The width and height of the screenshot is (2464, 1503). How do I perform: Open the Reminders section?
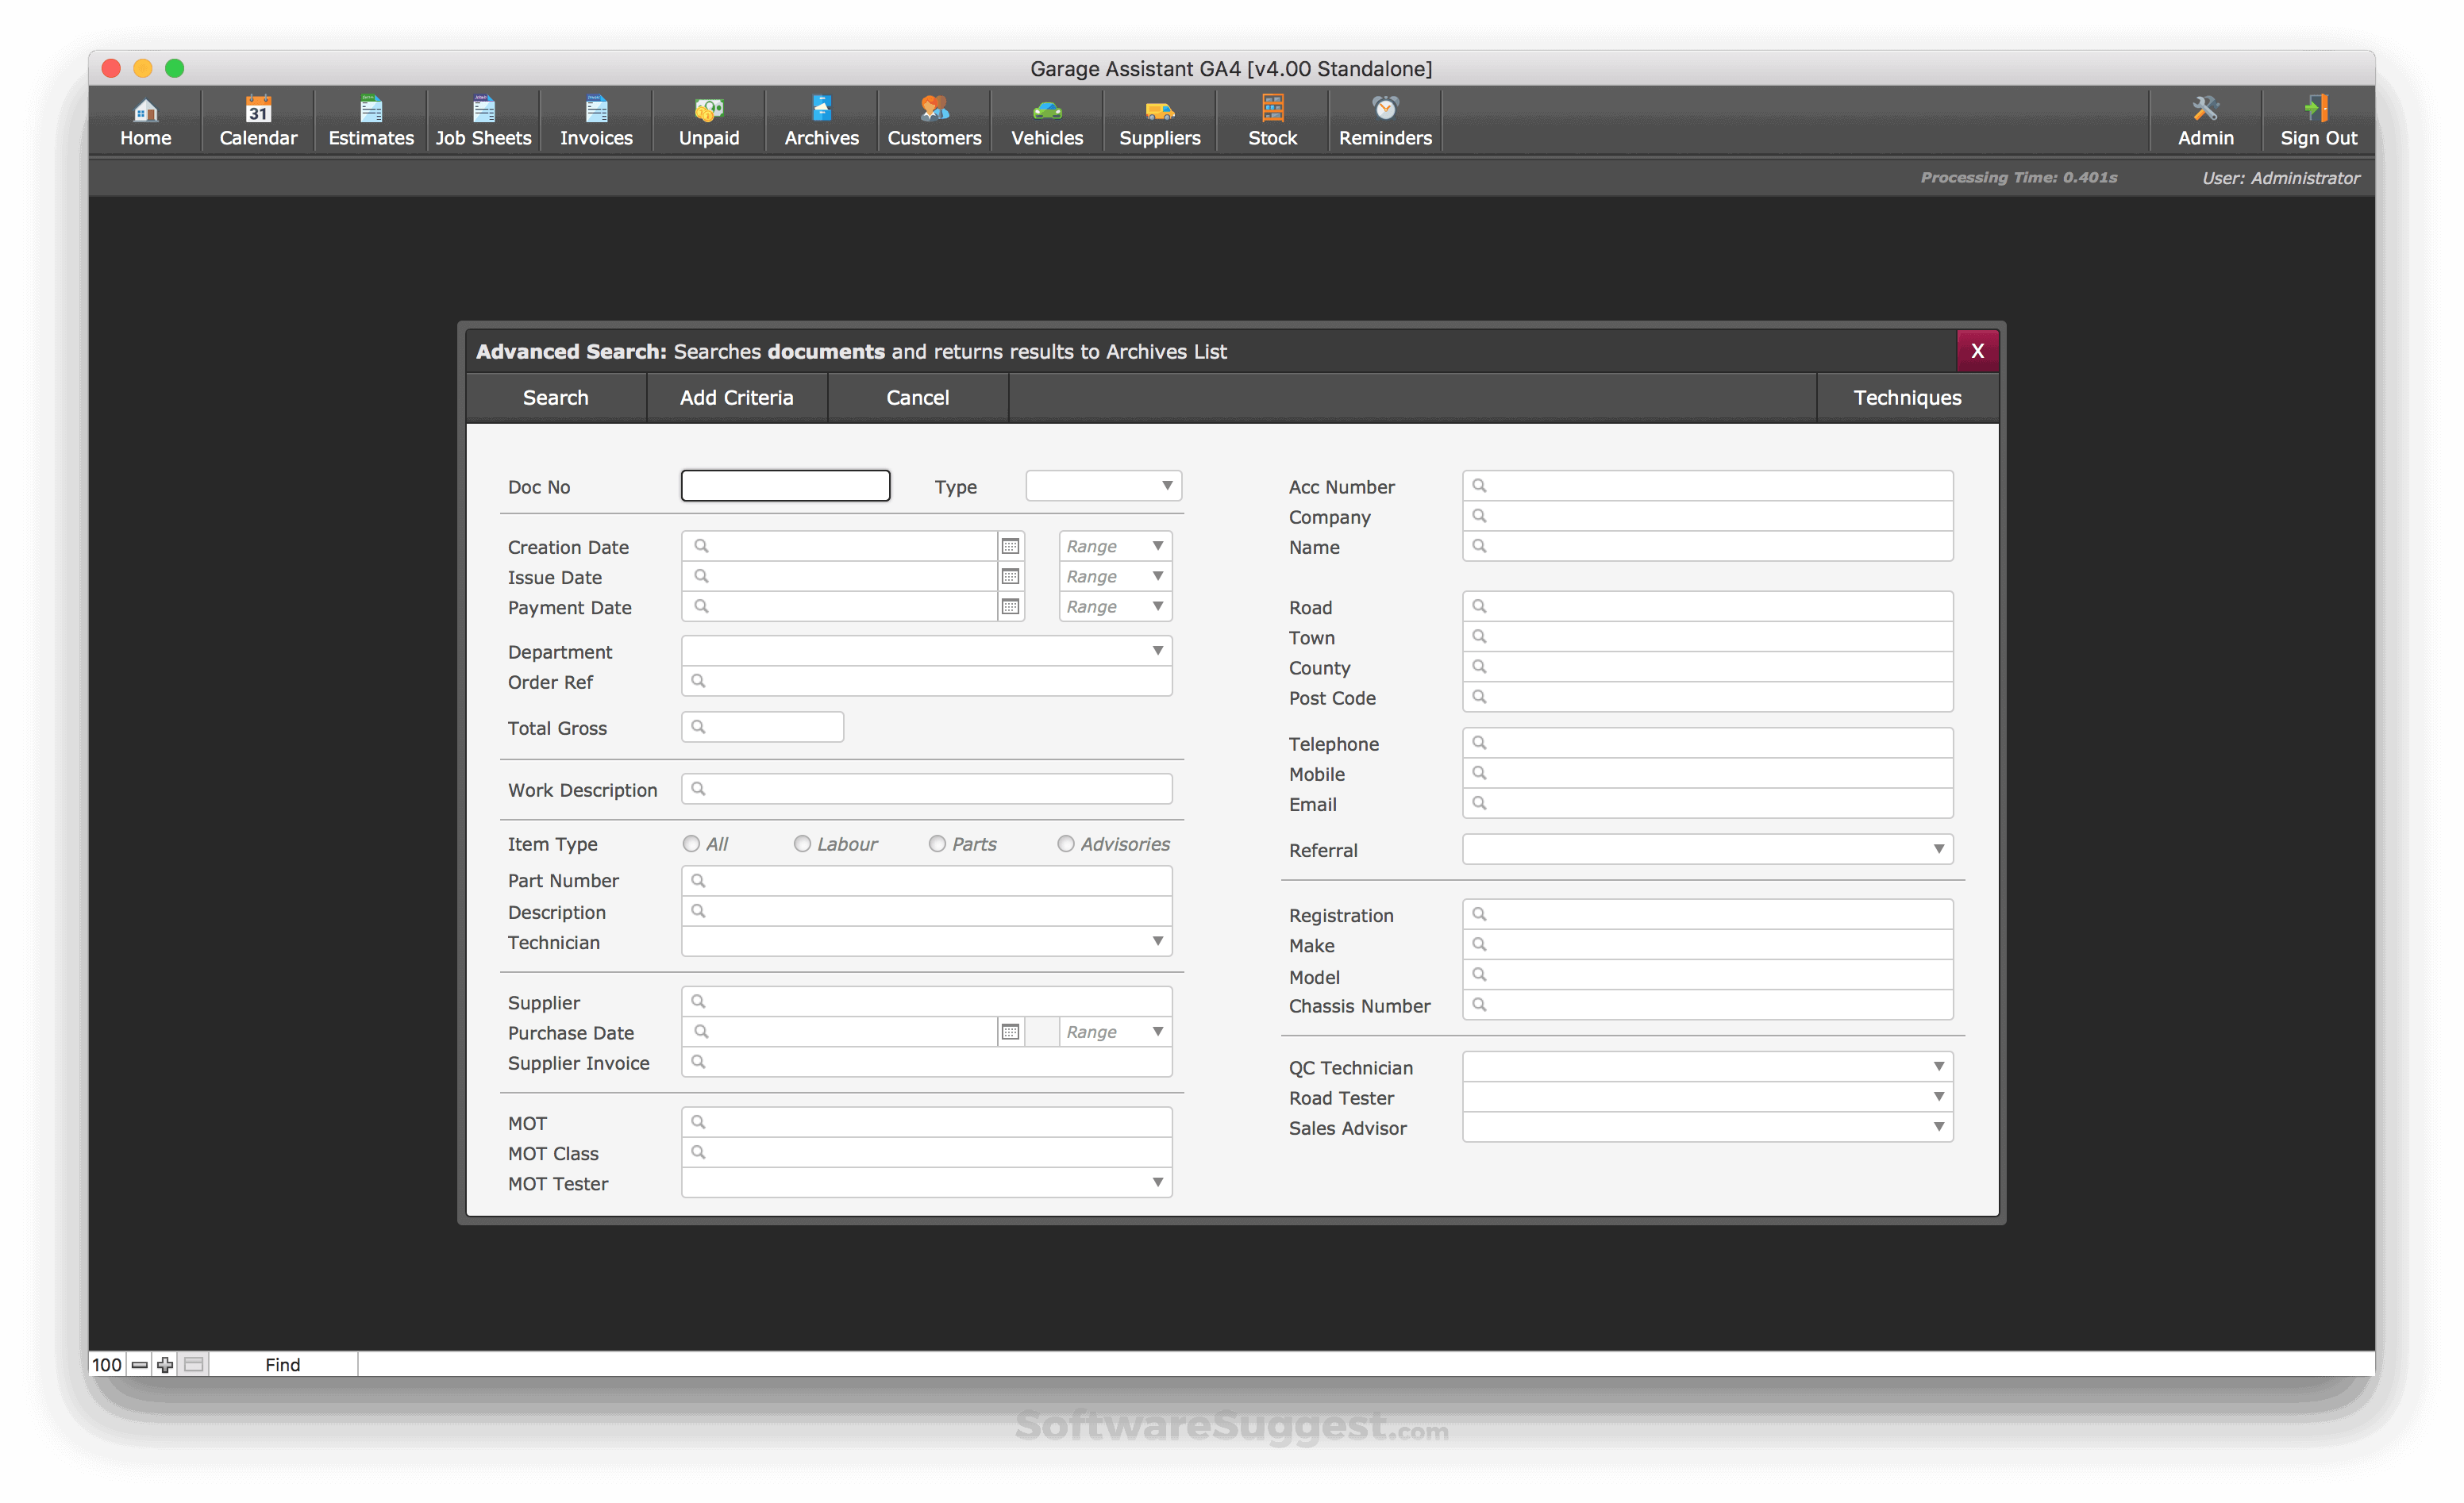click(x=1384, y=120)
